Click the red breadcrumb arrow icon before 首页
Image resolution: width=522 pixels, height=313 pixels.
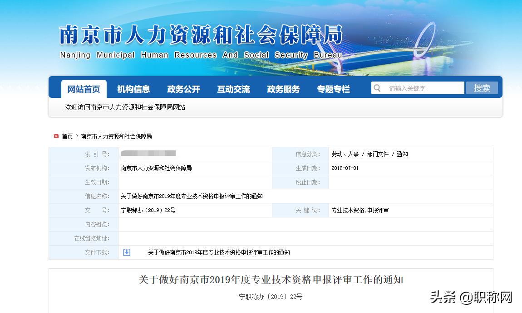point(55,136)
